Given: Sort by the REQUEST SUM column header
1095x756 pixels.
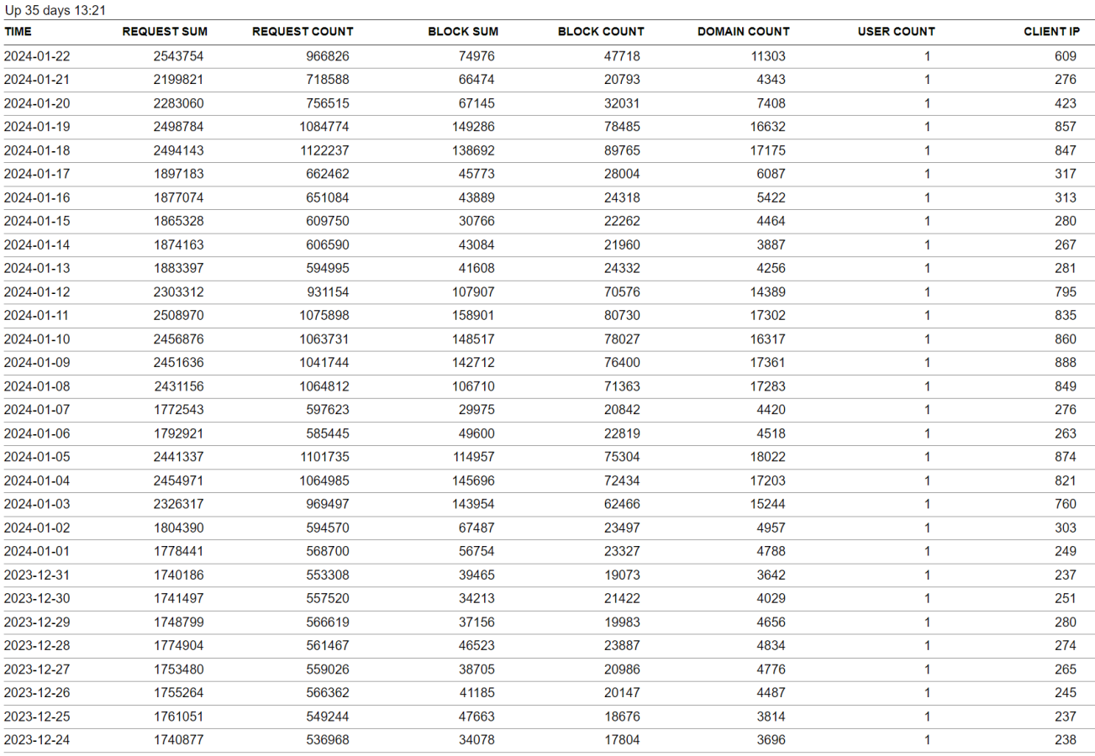Looking at the screenshot, I should click(x=165, y=32).
